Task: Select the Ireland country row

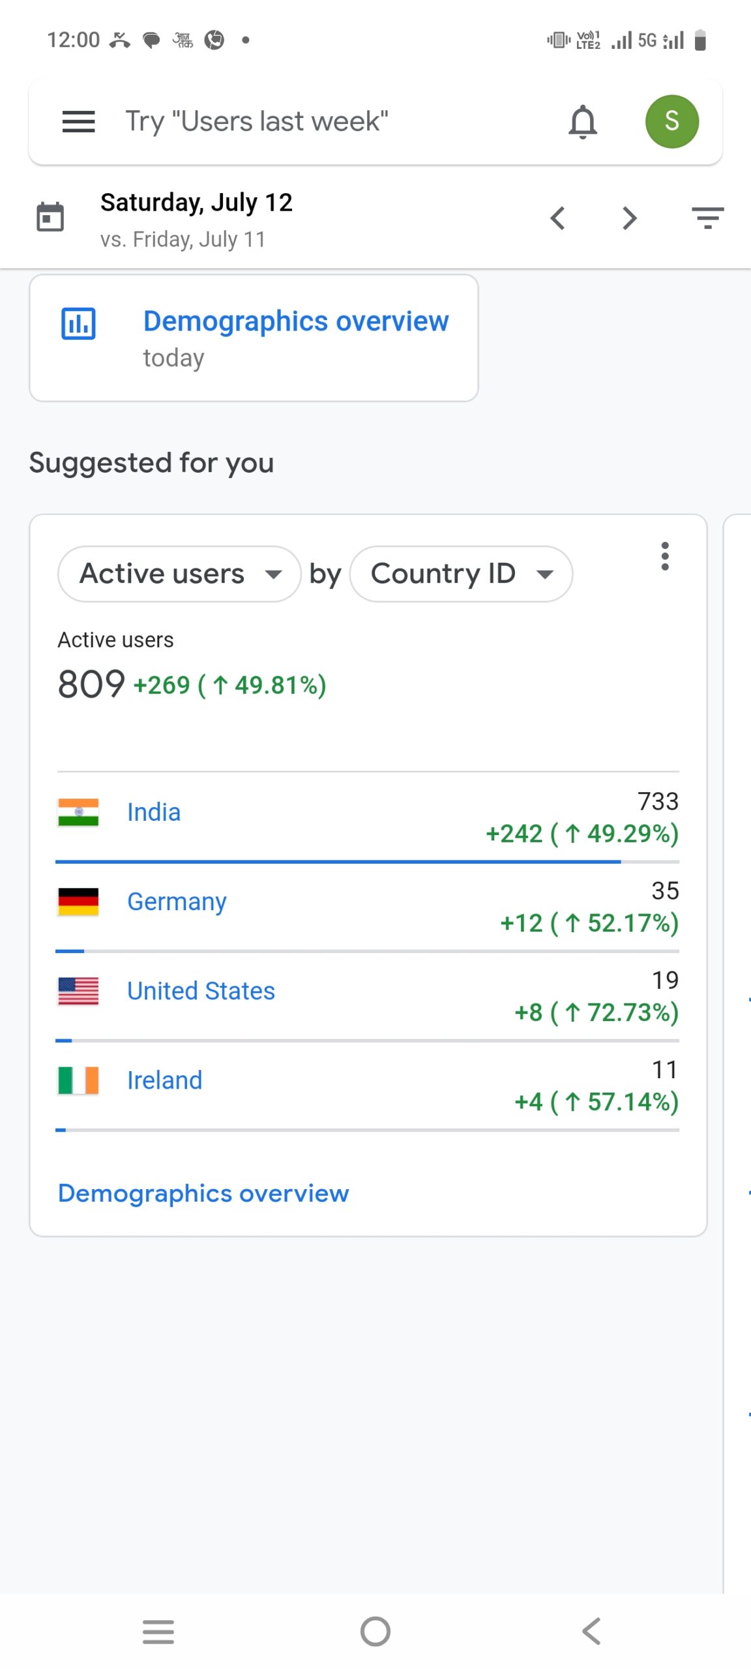Action: pos(164,1080)
